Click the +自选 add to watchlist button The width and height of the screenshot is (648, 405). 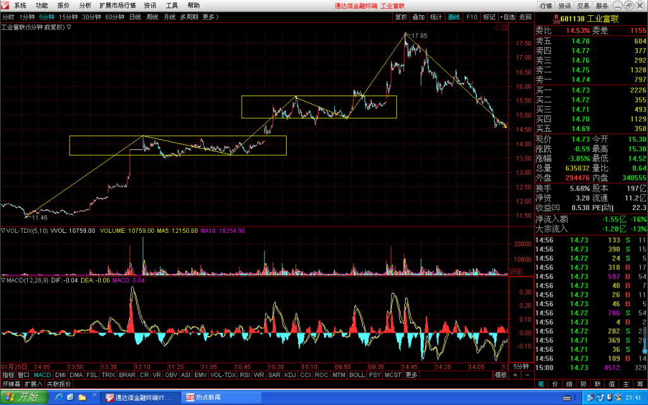tap(507, 17)
